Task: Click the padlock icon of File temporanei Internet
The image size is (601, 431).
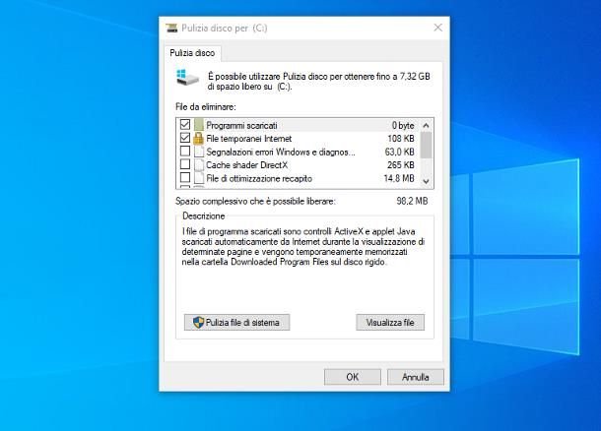Action: coord(199,138)
